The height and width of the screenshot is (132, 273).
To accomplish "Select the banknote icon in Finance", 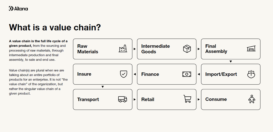I will coord(187,74).
